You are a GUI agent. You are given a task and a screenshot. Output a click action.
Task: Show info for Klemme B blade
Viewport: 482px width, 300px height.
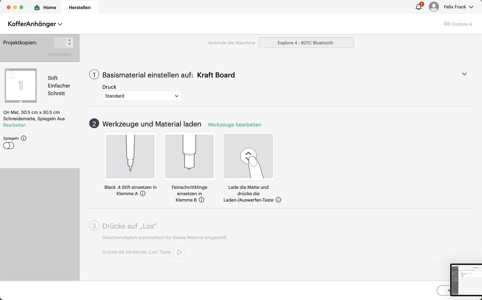pyautogui.click(x=202, y=200)
